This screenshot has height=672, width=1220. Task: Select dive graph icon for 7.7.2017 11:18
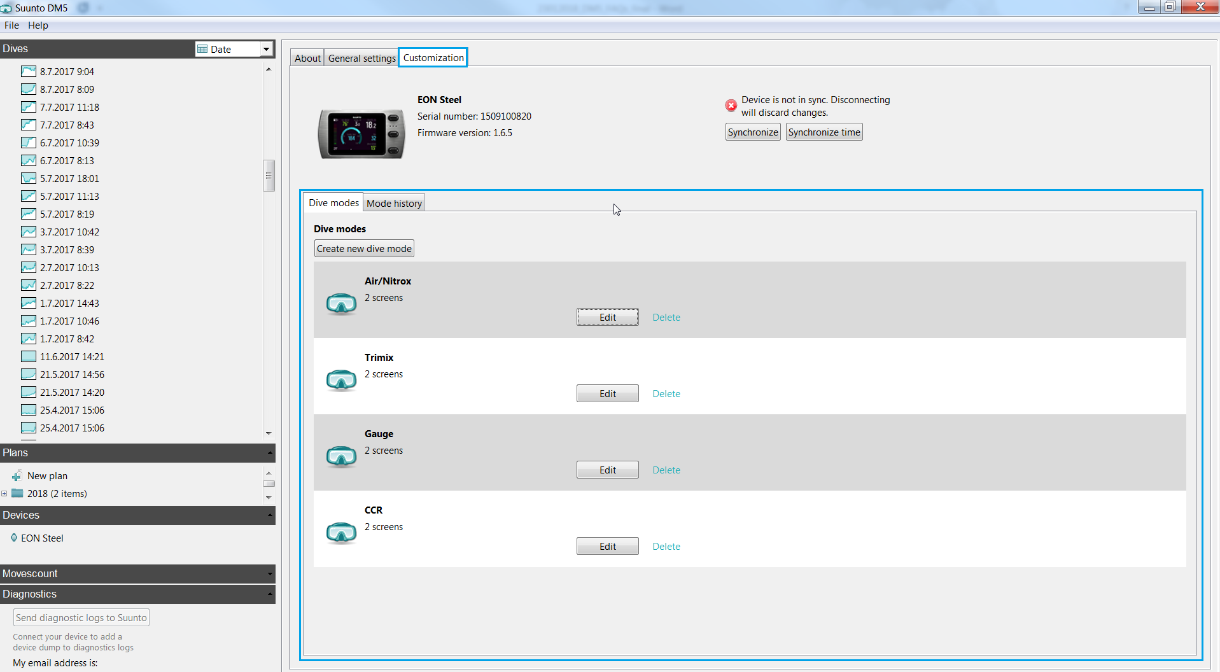click(x=29, y=107)
